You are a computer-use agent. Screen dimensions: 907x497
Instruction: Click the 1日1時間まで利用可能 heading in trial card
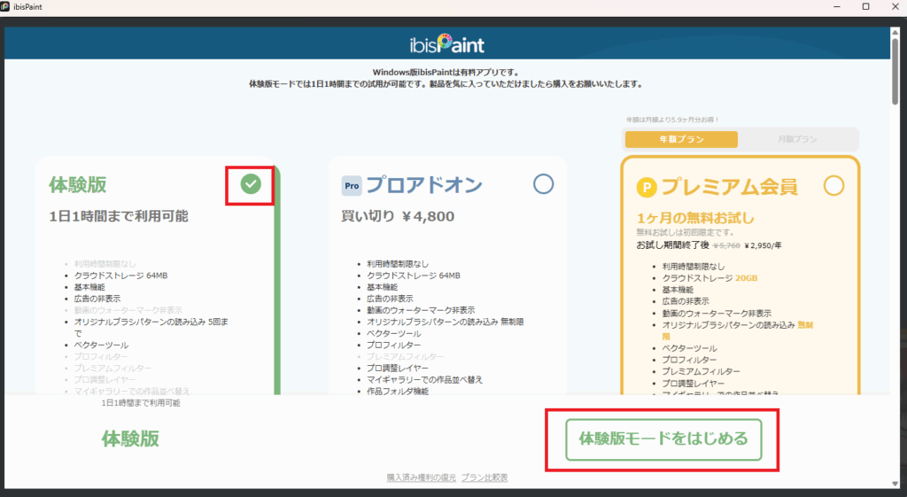119,216
